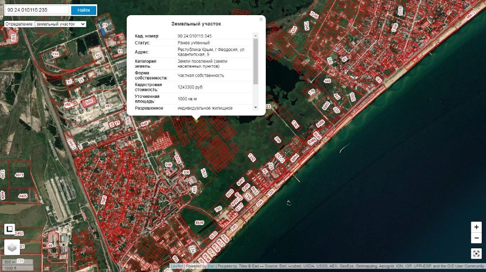Open the Leaflet attribution link
This screenshot has height=272, width=486.
[x=177, y=266]
